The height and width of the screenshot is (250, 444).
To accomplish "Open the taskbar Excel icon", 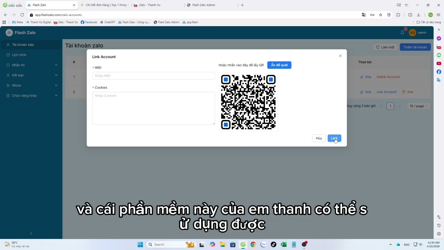I will (284, 244).
